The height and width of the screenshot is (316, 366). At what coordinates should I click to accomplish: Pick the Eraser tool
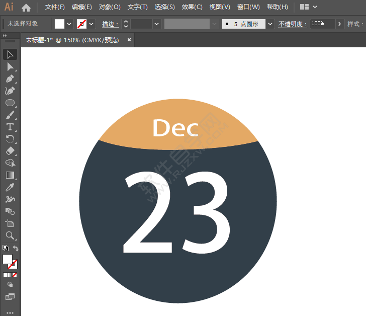10,151
